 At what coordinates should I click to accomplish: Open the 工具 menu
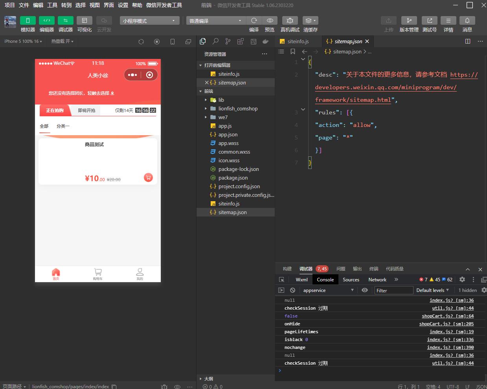click(52, 5)
